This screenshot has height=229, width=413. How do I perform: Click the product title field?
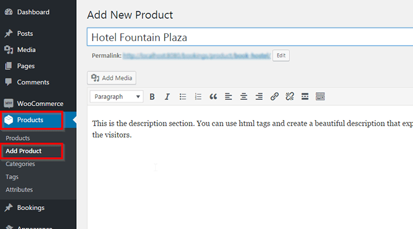pyautogui.click(x=249, y=37)
